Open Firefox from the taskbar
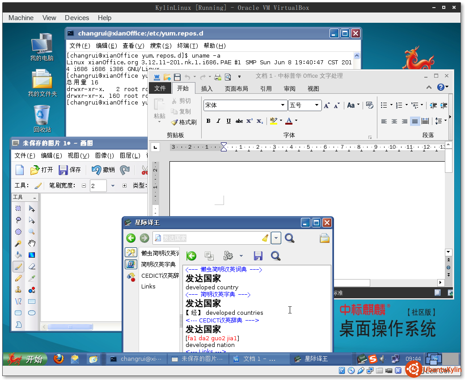 point(59,359)
